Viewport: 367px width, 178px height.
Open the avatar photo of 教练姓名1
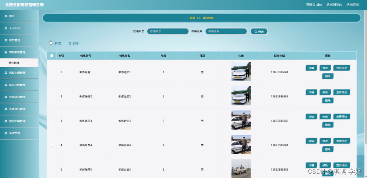coord(241,71)
